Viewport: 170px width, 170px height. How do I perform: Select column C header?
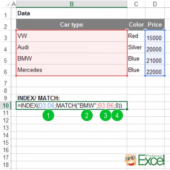(136, 4)
